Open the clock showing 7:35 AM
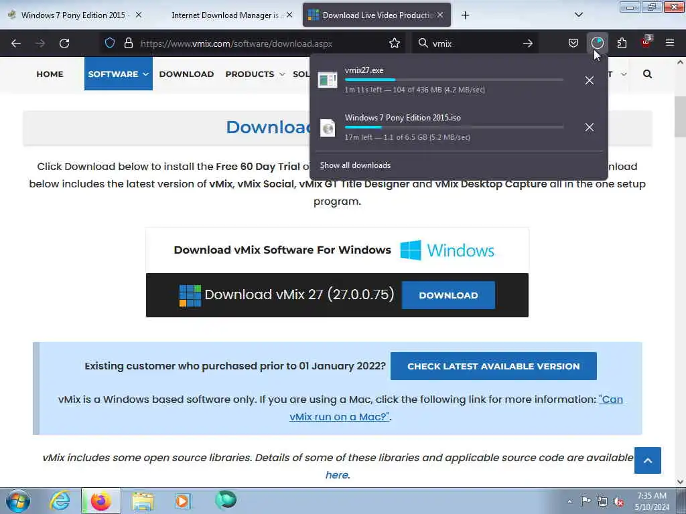This screenshot has width=686, height=514. (652, 501)
